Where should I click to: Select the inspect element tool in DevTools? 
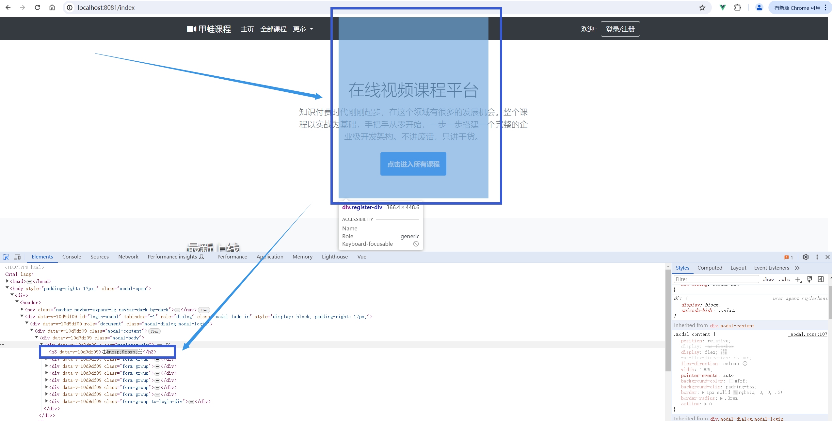(6, 257)
